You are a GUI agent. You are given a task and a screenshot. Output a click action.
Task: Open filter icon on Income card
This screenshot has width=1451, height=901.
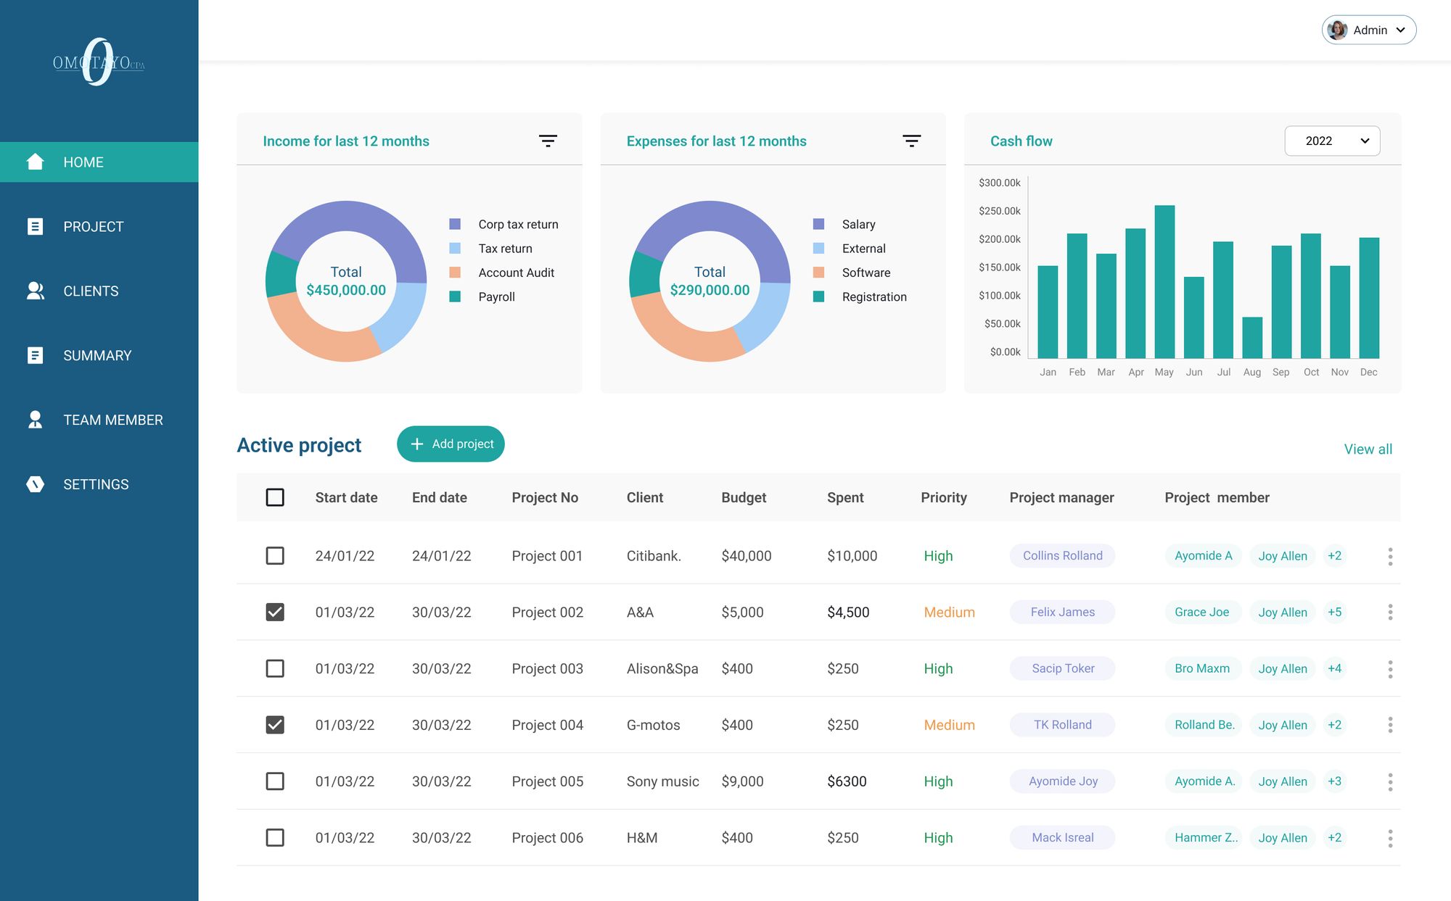(x=548, y=141)
